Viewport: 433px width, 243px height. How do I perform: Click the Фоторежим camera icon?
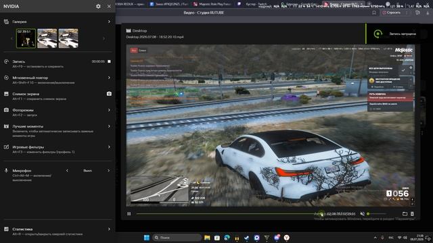tap(6, 110)
